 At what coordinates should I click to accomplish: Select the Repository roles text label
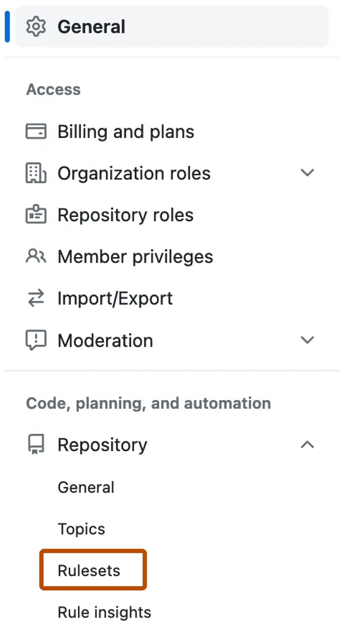click(x=126, y=215)
